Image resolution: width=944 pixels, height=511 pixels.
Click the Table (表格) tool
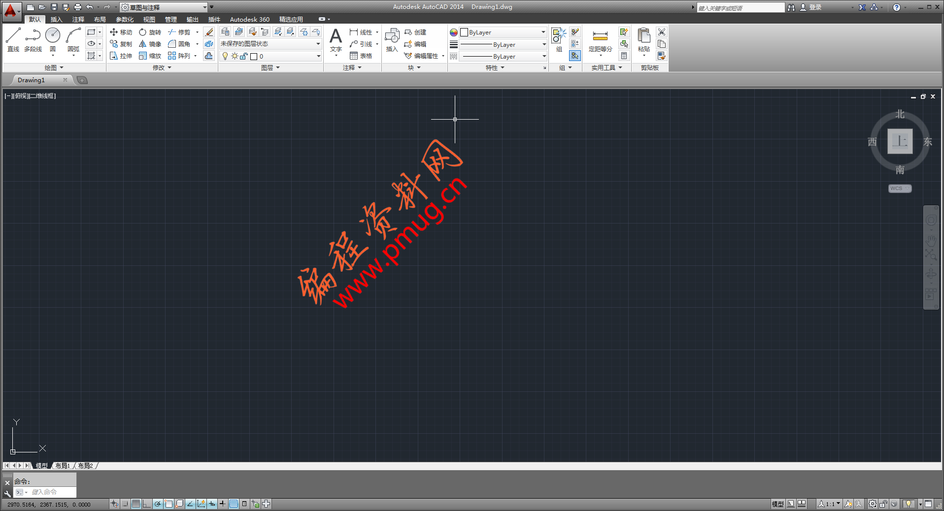[x=361, y=56]
